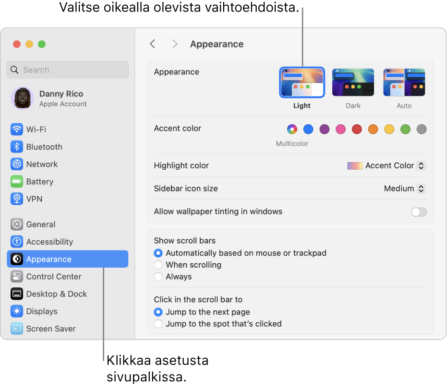Click Danny Rico's avatar picture
The height and width of the screenshot is (388, 447).
pyautogui.click(x=22, y=98)
